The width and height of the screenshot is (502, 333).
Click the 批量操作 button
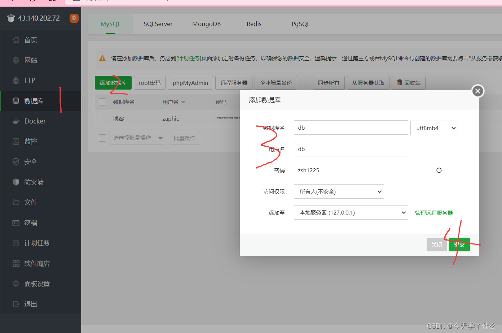[x=184, y=138]
